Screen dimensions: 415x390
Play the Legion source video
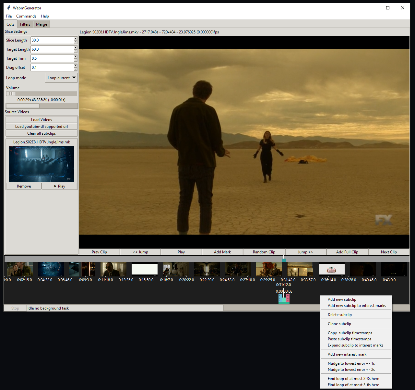coord(59,186)
